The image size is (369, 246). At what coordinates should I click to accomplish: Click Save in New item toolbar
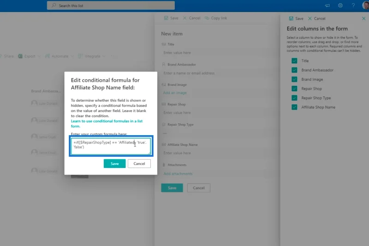tap(171, 18)
